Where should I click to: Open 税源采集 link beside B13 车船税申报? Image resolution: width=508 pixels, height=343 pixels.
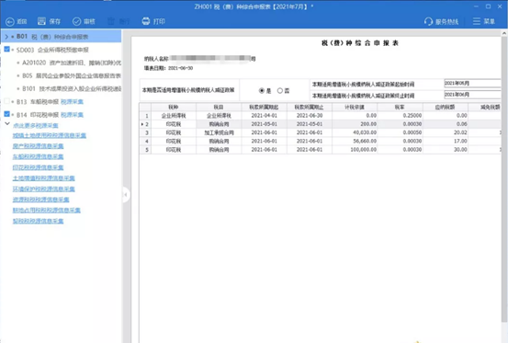(72, 102)
